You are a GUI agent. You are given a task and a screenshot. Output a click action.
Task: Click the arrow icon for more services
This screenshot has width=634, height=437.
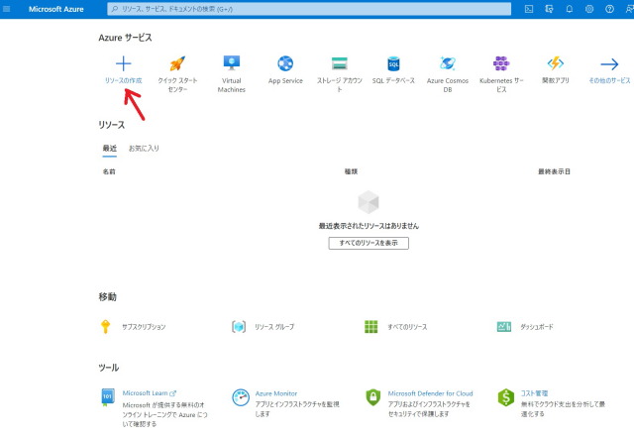(609, 64)
